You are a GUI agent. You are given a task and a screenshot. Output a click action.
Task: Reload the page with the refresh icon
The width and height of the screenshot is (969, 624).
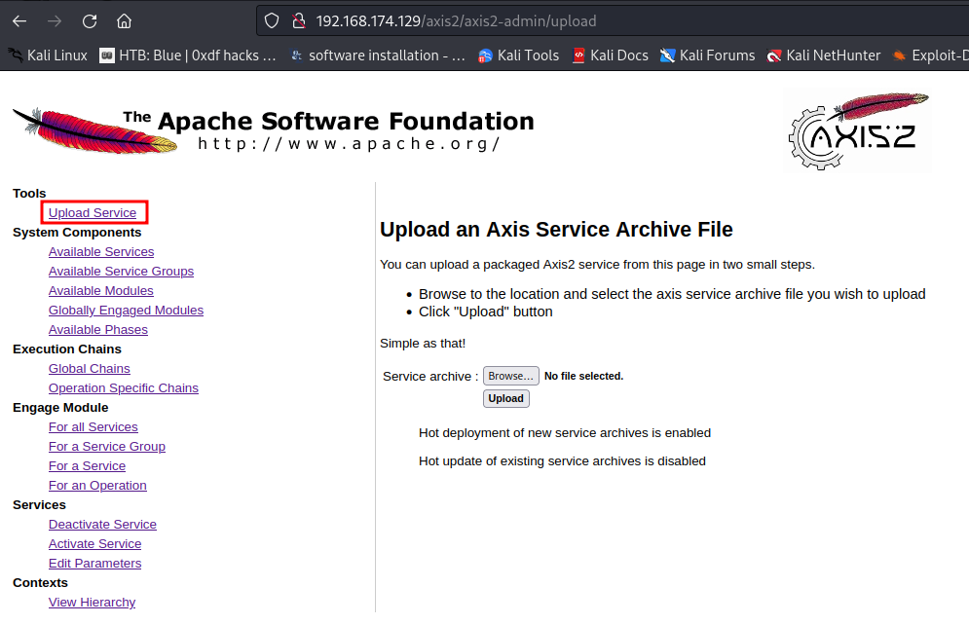click(x=90, y=21)
